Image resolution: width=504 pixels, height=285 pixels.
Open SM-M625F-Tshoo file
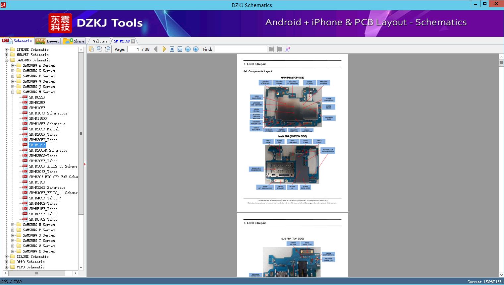pos(43,214)
